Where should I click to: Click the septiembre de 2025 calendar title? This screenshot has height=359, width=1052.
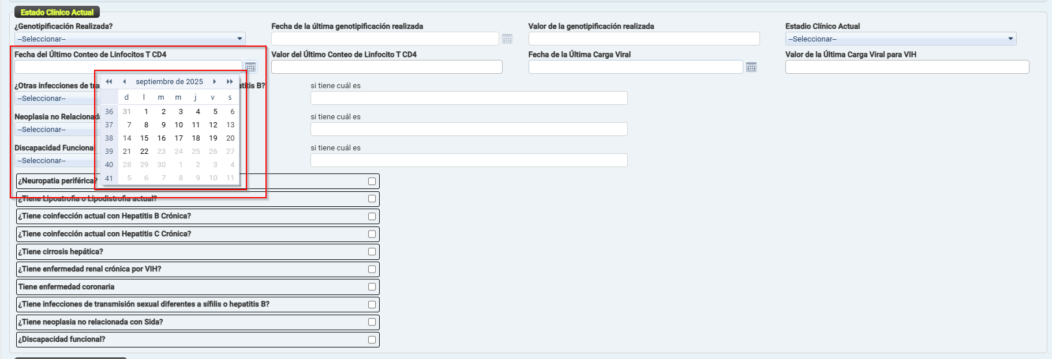pos(169,82)
